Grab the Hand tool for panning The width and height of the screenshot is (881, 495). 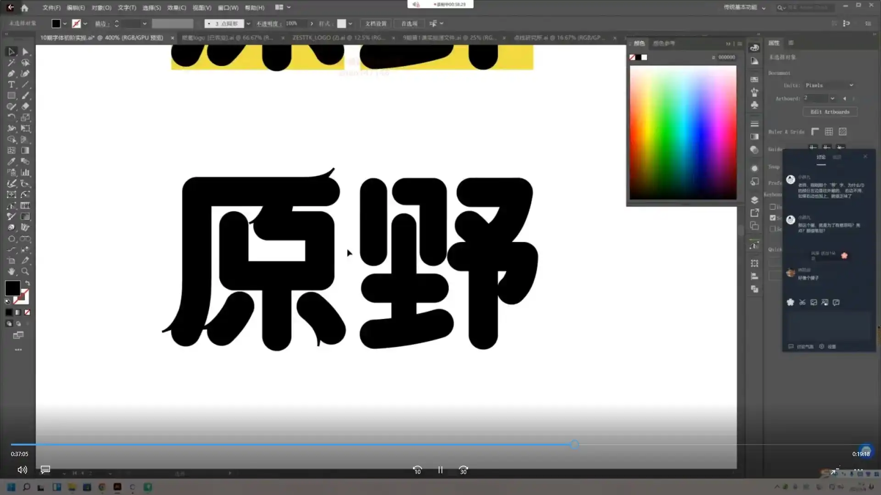click(x=11, y=271)
